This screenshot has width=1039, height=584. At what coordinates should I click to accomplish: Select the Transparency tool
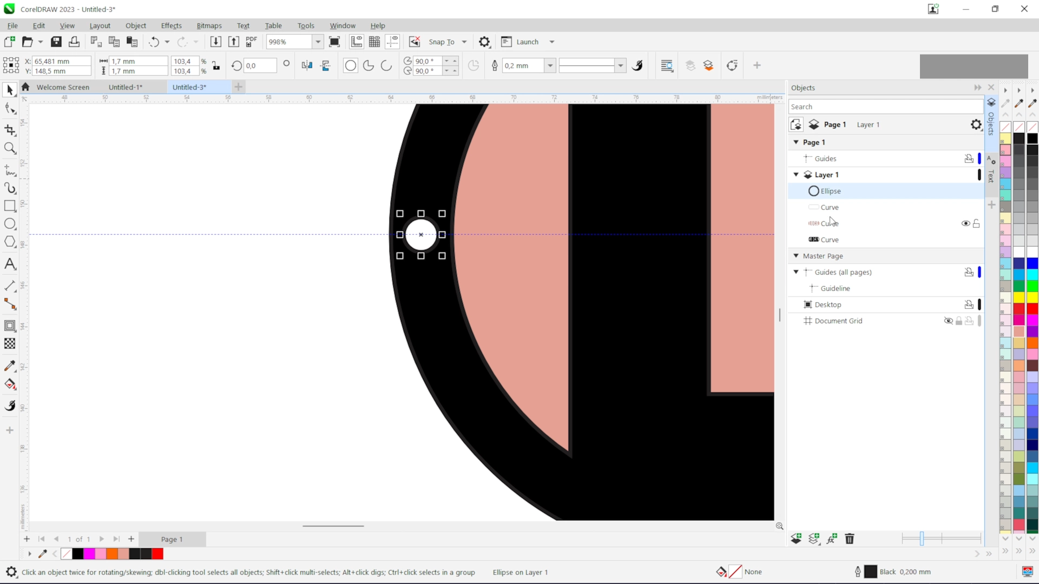(10, 344)
